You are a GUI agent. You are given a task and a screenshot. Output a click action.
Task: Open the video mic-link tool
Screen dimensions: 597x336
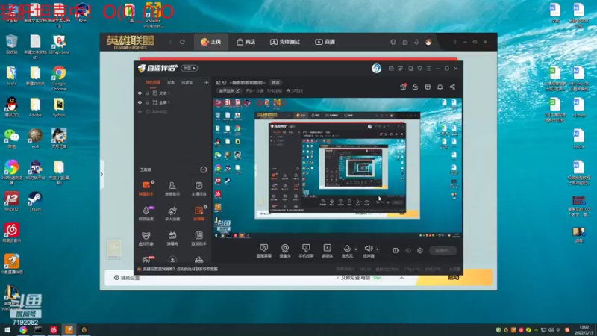(x=146, y=214)
